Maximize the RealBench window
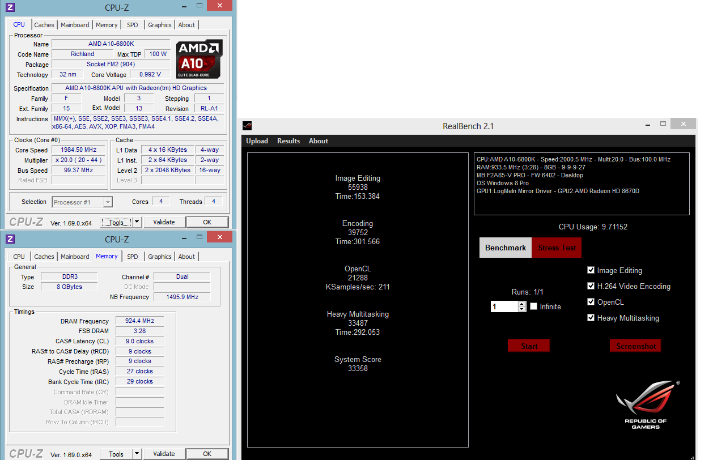This screenshot has width=713, height=460. (664, 124)
